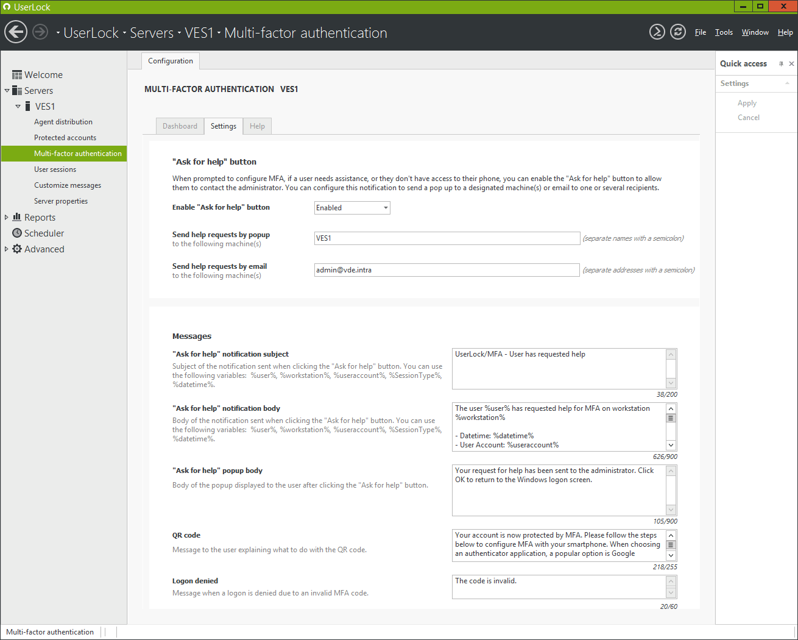This screenshot has height=640, width=798.
Task: Click the back navigation arrow
Action: point(16,32)
